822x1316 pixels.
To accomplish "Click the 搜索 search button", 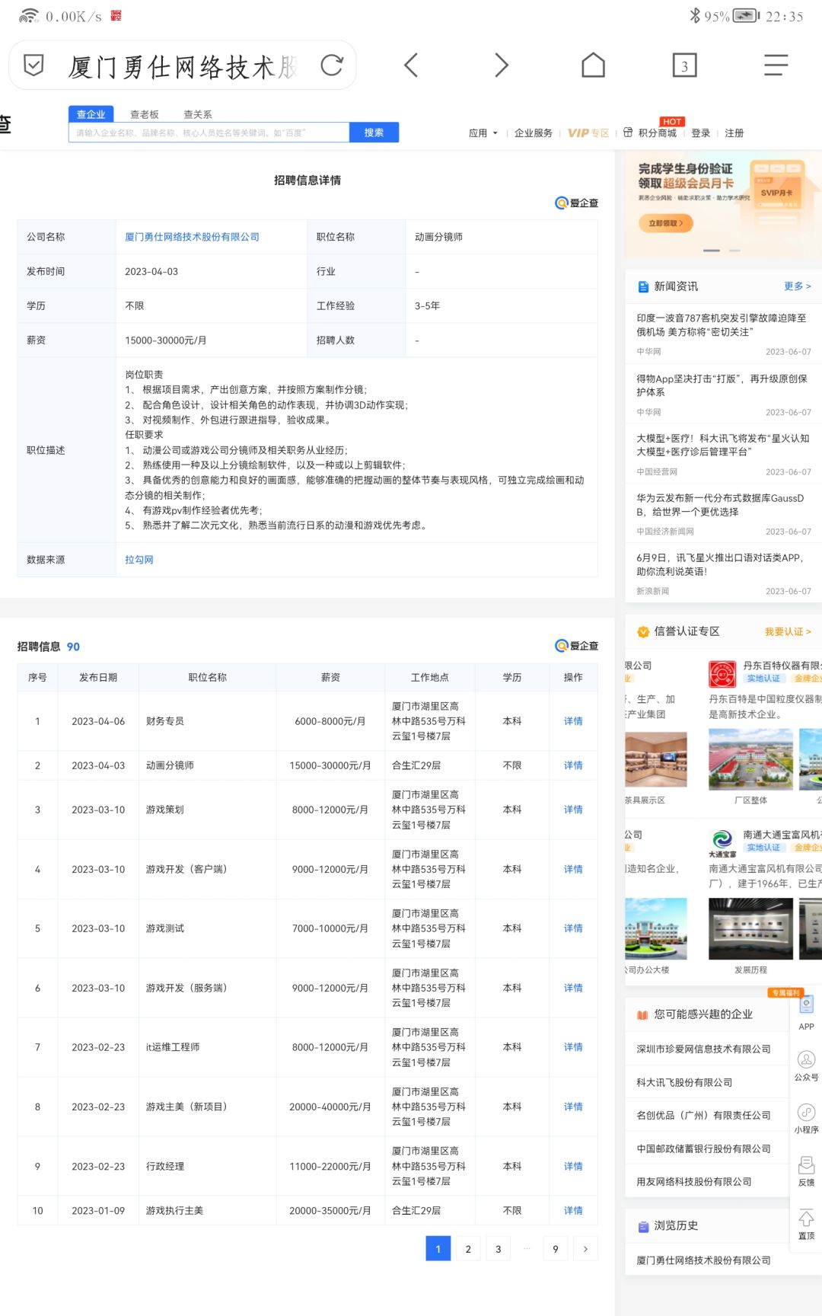I will tap(374, 133).
